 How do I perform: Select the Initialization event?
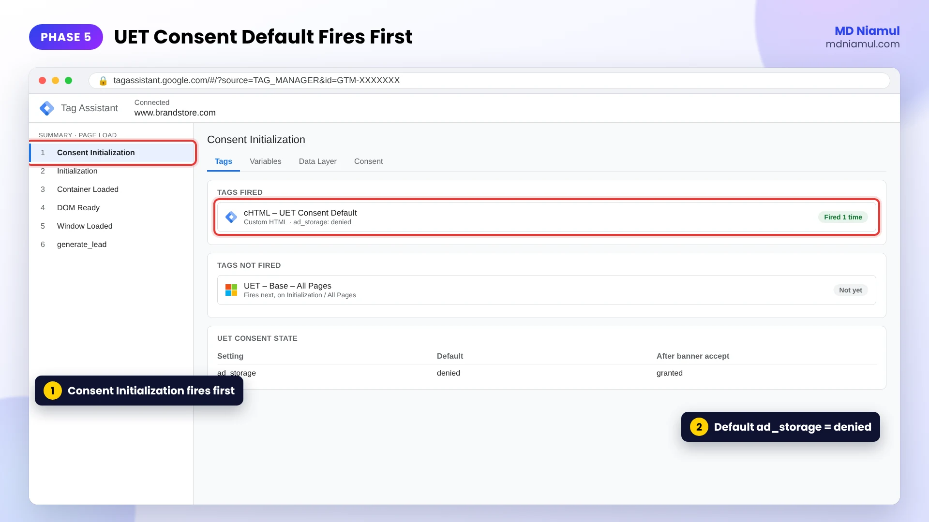click(111, 171)
